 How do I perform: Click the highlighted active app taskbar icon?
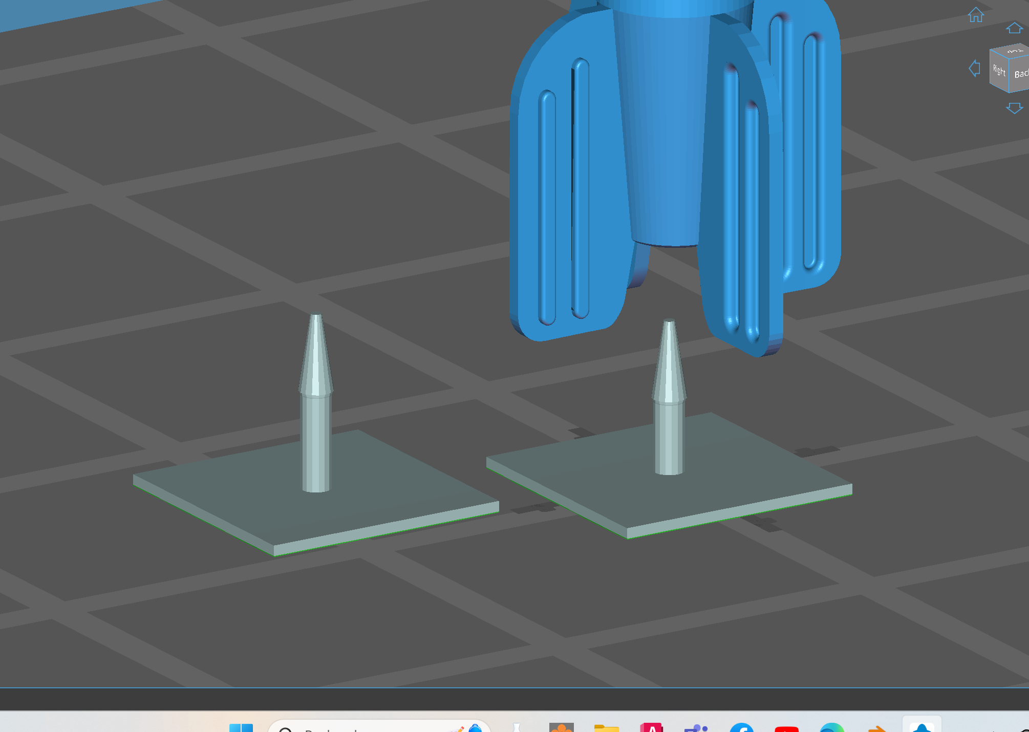[921, 727]
